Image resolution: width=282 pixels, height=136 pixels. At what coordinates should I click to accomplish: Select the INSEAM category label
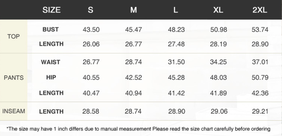14,111
